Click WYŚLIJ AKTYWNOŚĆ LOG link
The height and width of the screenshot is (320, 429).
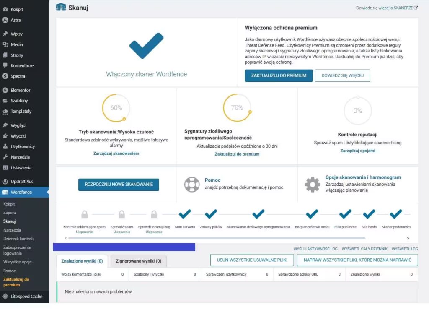(x=315, y=249)
